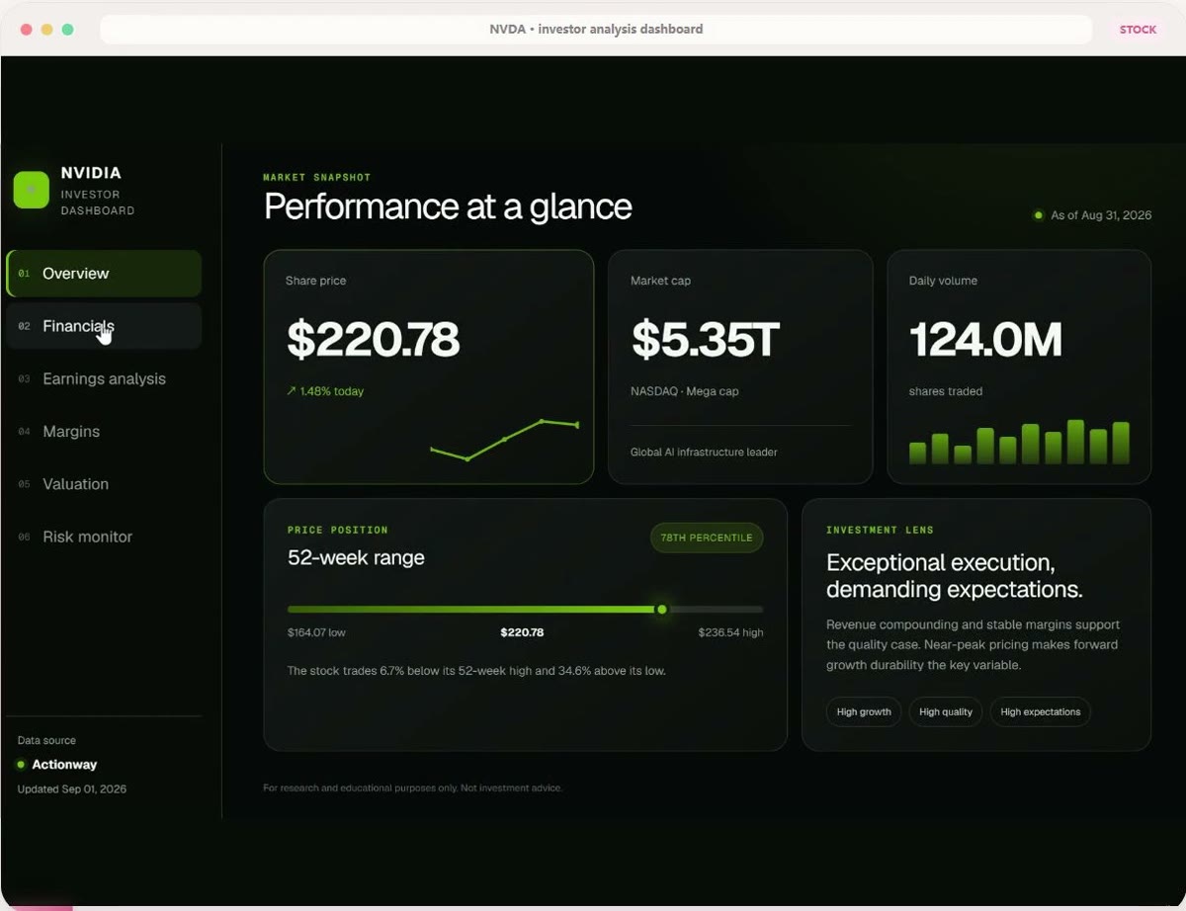Image resolution: width=1186 pixels, height=911 pixels.
Task: Click the Actionway data source name
Action: [64, 765]
